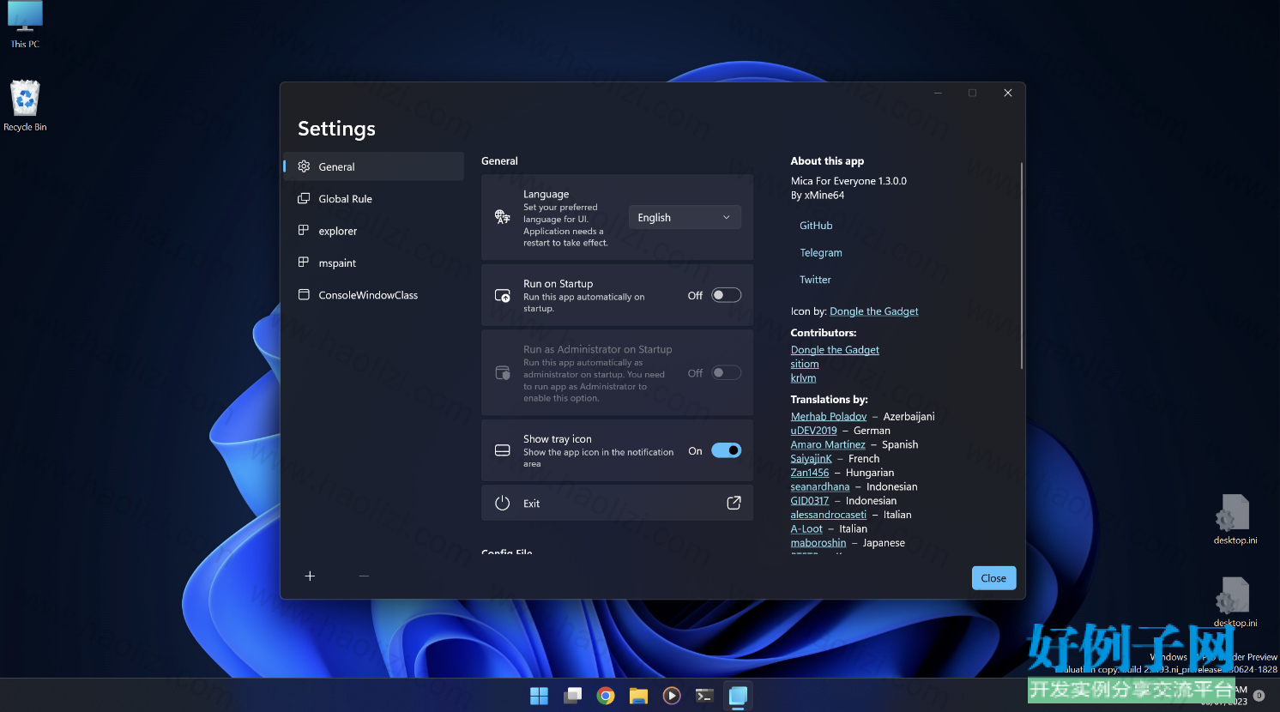This screenshot has height=712, width=1280.
Task: Click the Exit button row
Action: click(x=617, y=504)
